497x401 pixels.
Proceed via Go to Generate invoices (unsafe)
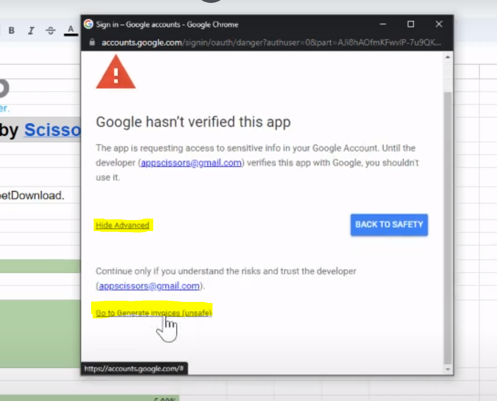point(153,313)
